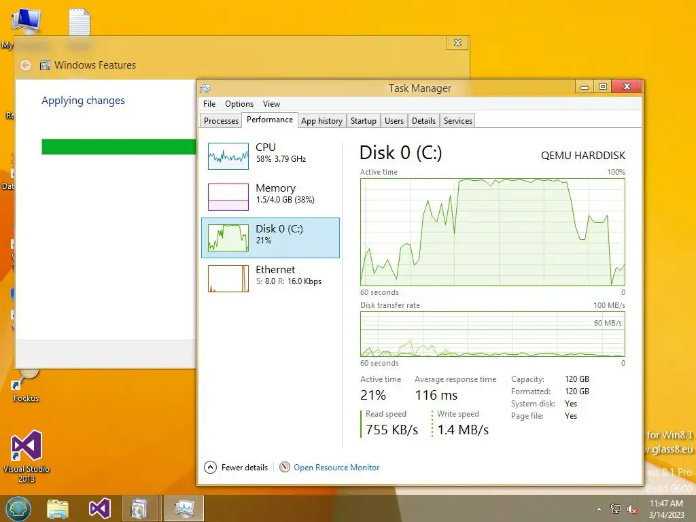Screen dimensions: 696x522
Task: Open the text document desktop icon
Action: coord(80,21)
